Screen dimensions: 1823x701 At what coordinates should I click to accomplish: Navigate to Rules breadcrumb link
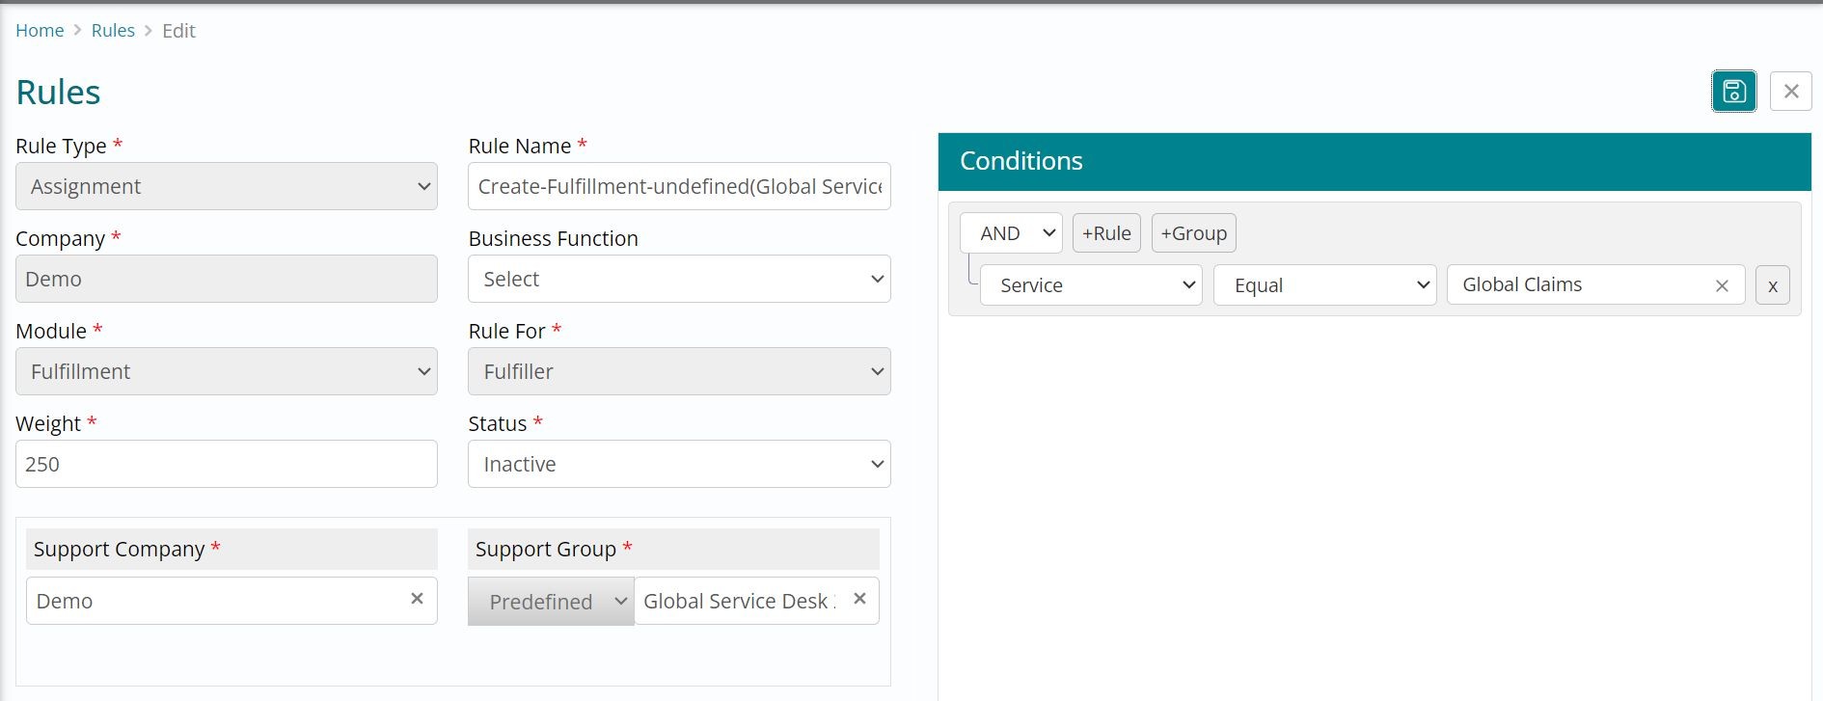pos(113,31)
